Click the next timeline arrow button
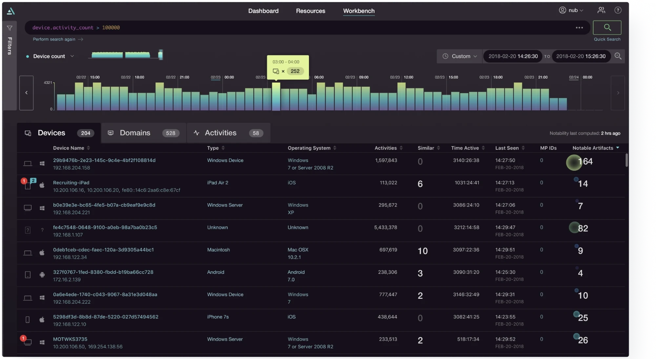 click(618, 93)
